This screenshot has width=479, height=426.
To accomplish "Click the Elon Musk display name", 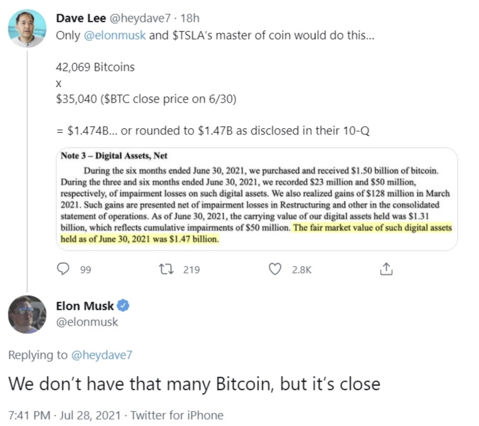I will (x=85, y=306).
